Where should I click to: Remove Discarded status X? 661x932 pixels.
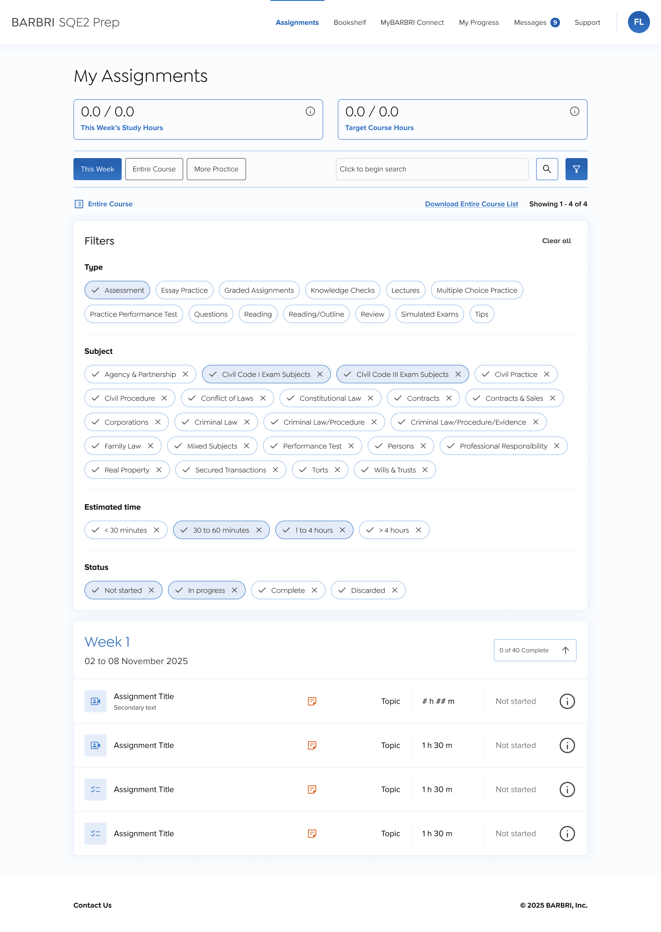(395, 590)
